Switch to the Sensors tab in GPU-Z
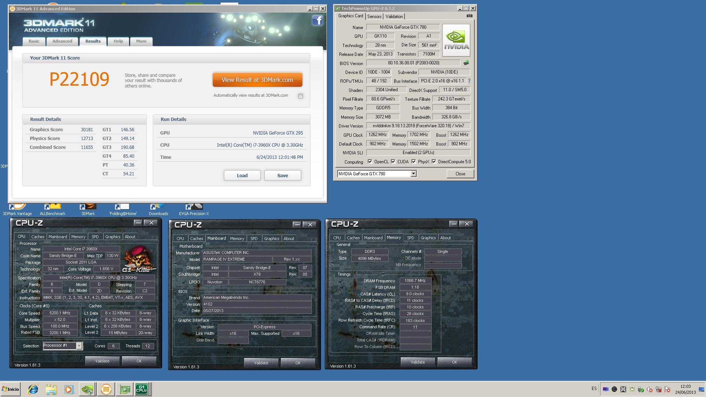 [374, 17]
